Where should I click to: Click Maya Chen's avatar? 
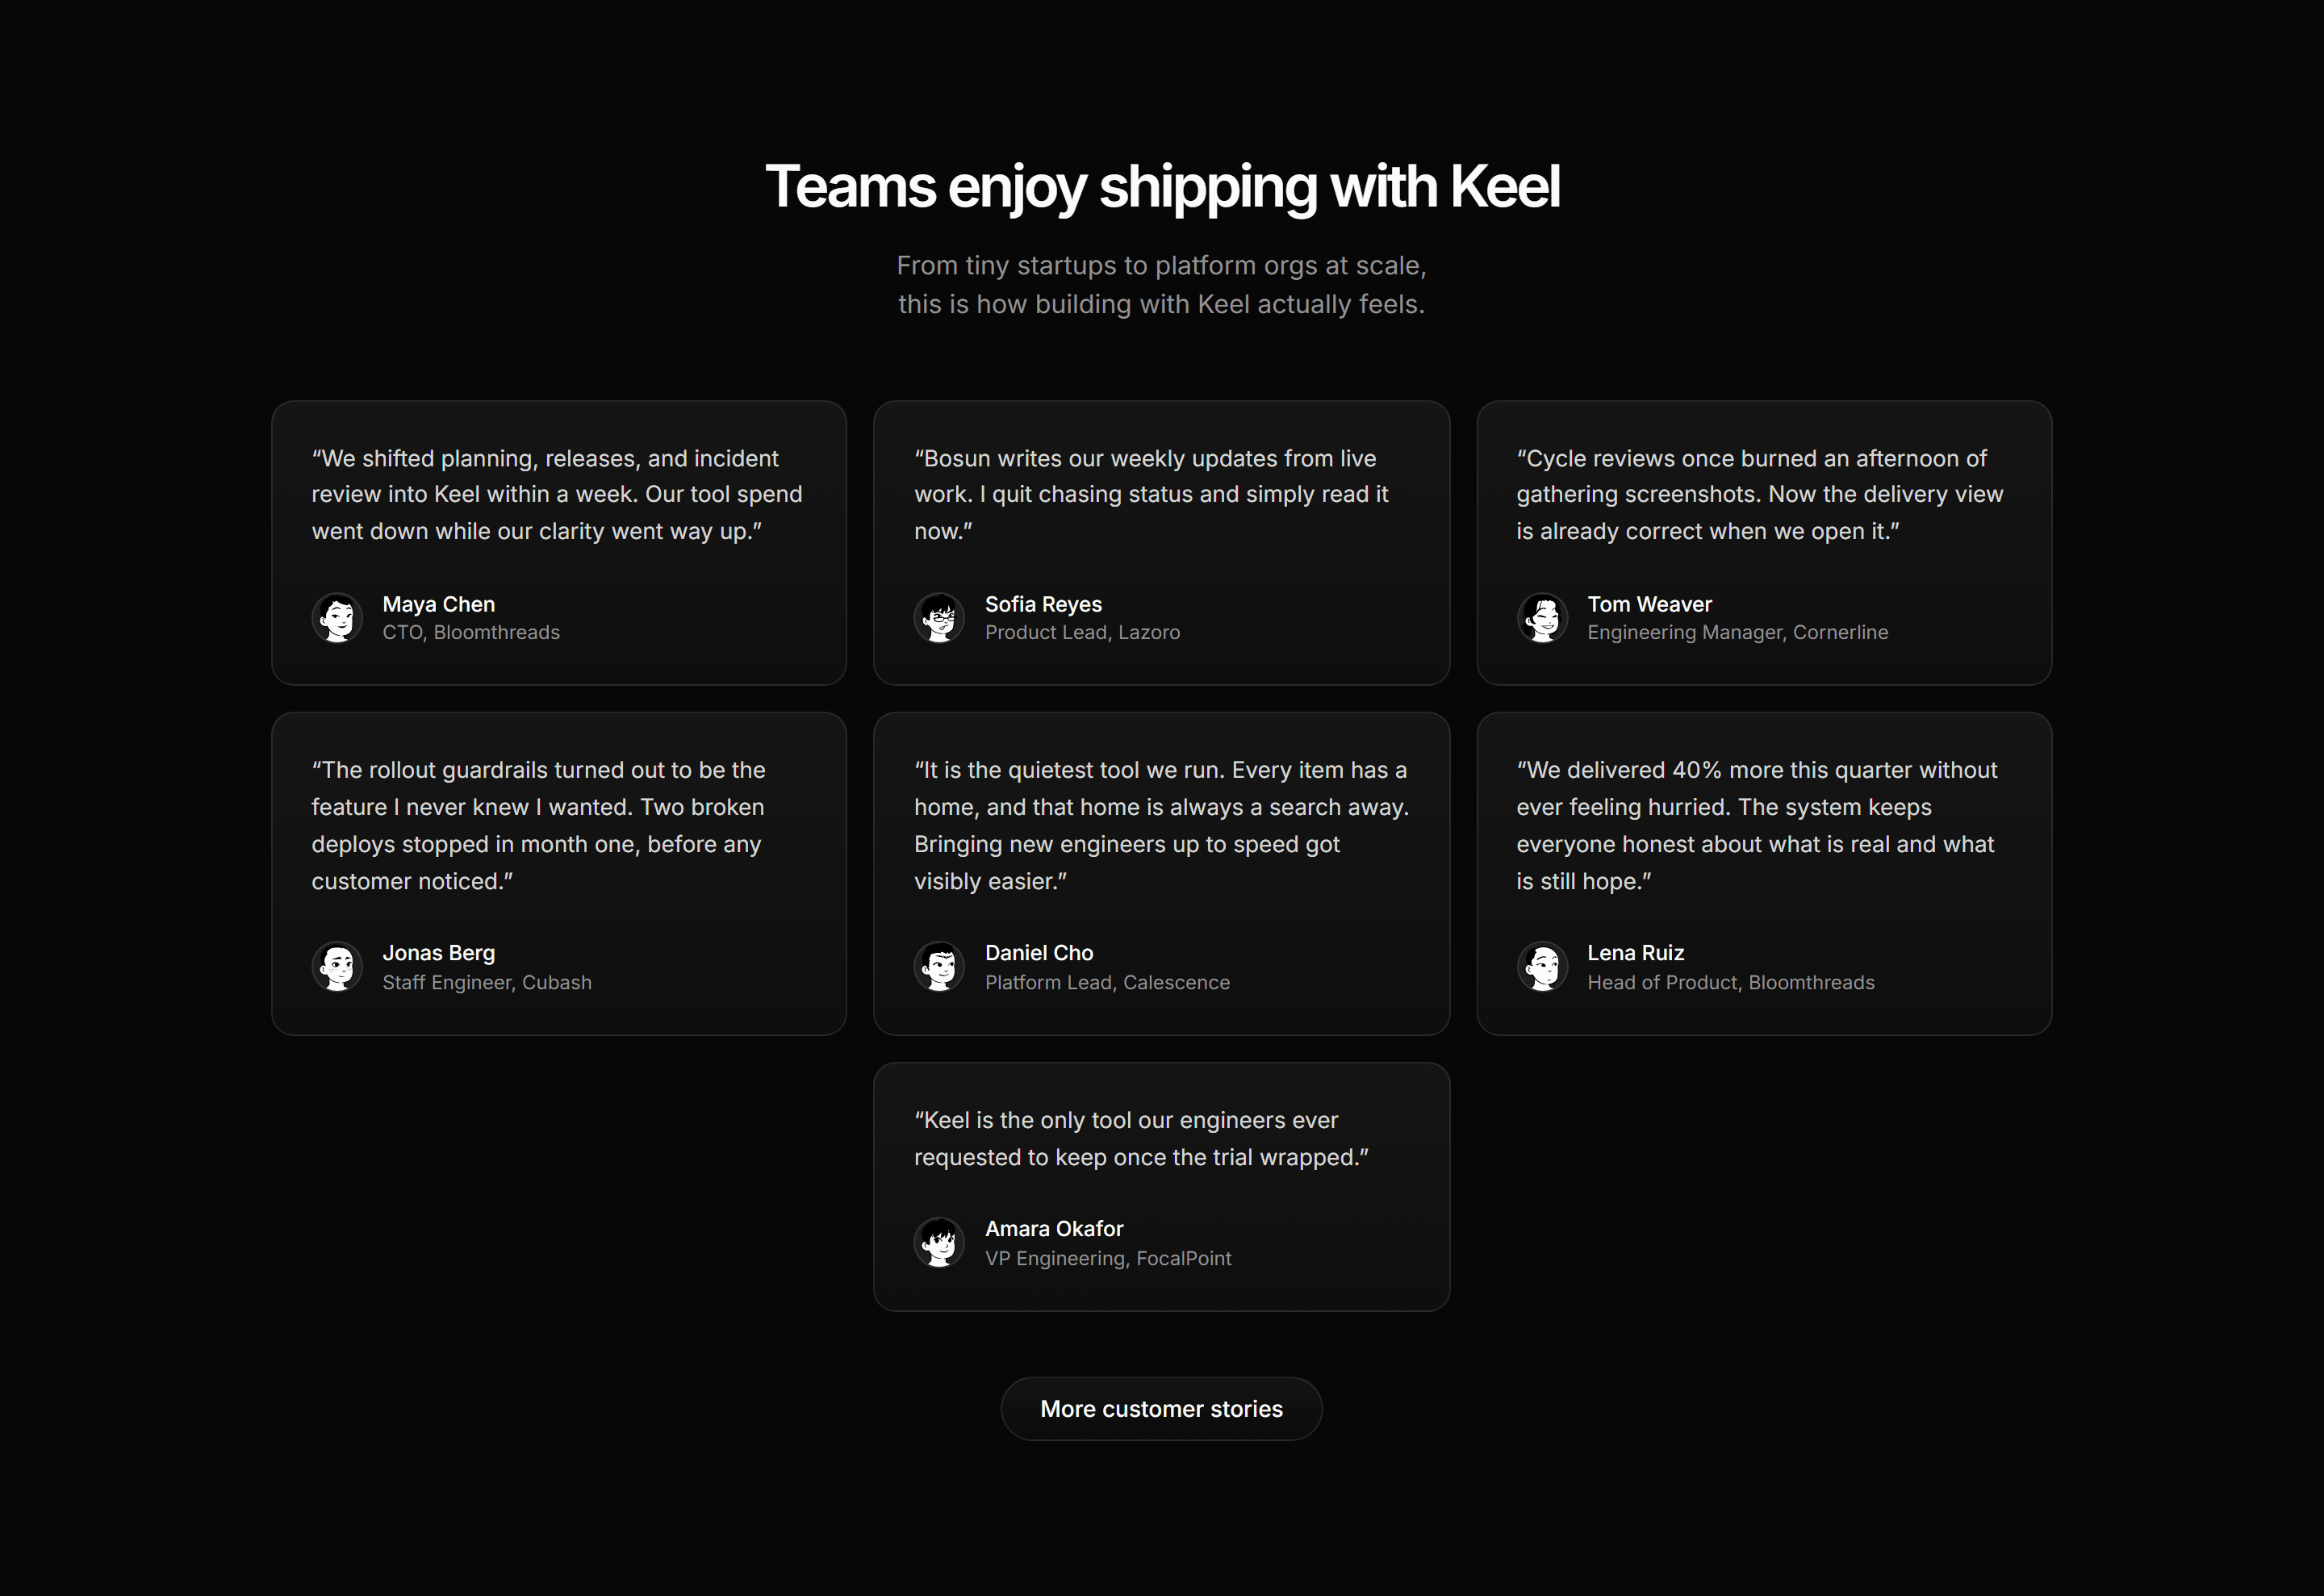pos(337,617)
